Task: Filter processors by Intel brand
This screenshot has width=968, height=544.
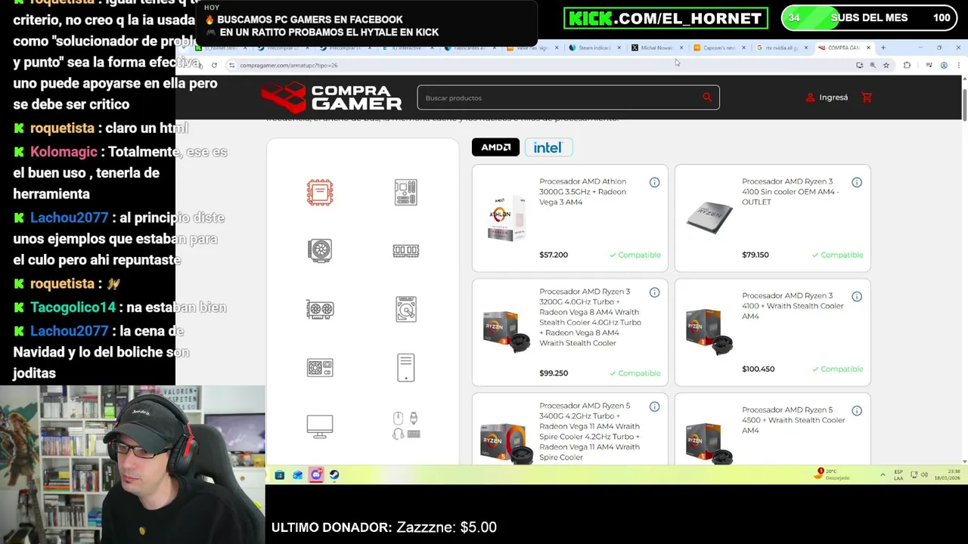Action: click(548, 147)
